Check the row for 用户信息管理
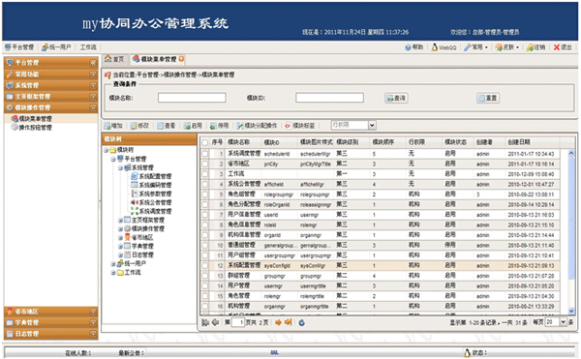This screenshot has width=581, height=359. point(205,215)
